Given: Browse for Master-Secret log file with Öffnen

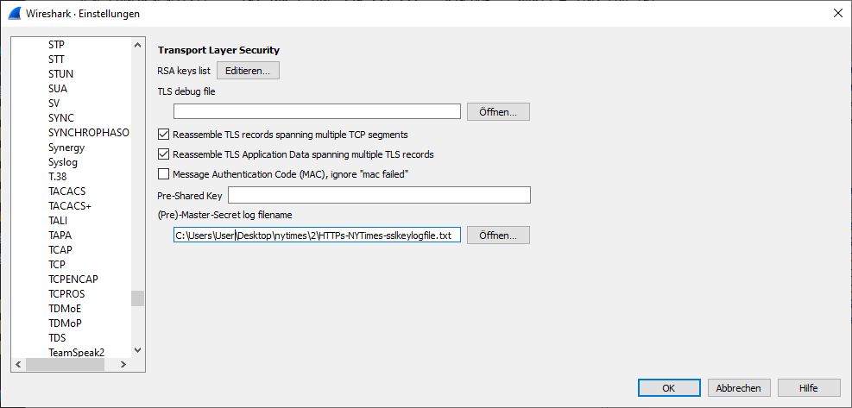Looking at the screenshot, I should (498, 235).
